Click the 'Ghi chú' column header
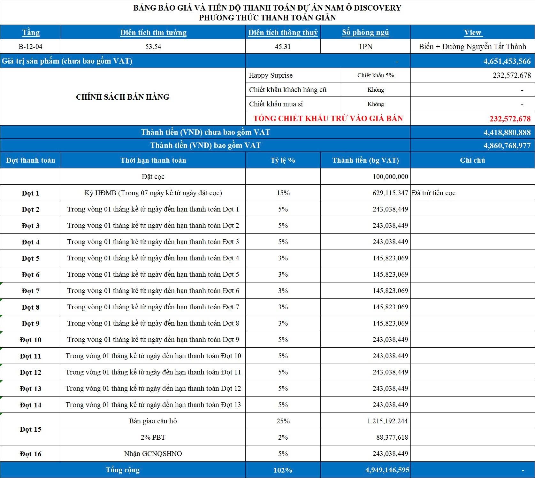The width and height of the screenshot is (535, 478). click(473, 160)
